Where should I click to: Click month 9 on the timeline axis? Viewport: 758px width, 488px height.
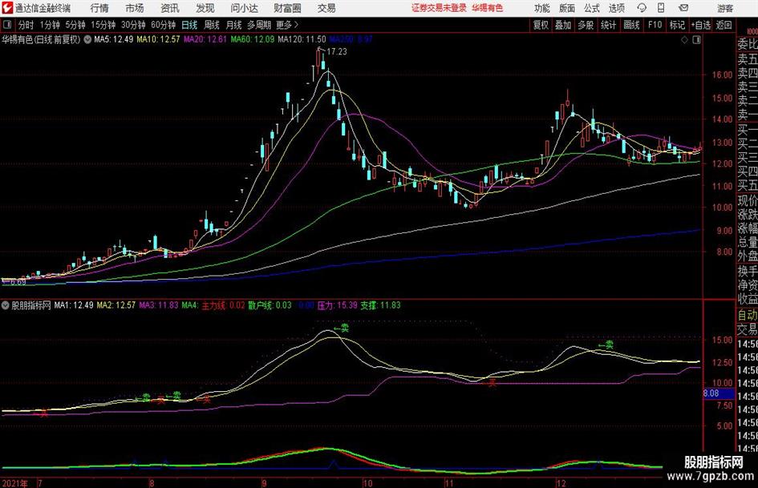coord(264,483)
